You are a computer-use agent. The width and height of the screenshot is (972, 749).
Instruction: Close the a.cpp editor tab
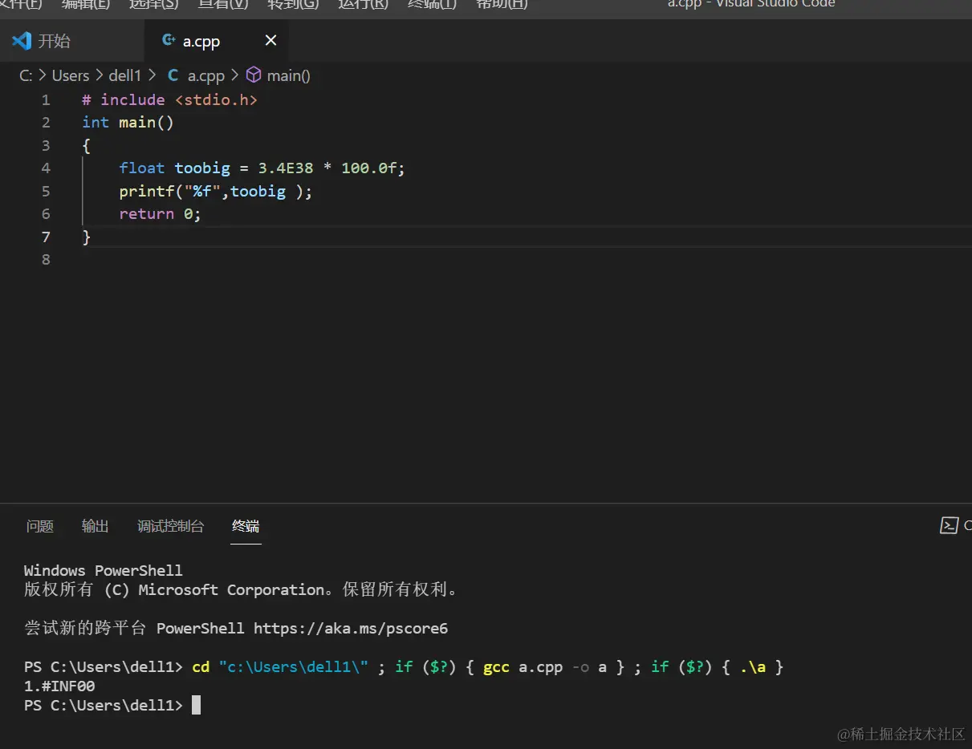270,40
